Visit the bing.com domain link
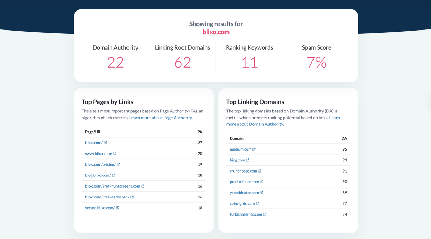This screenshot has width=431, height=239. [x=237, y=160]
